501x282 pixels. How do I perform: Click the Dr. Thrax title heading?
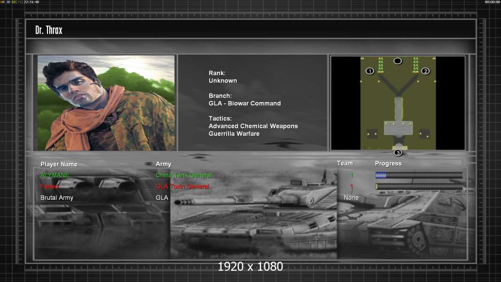click(x=49, y=30)
